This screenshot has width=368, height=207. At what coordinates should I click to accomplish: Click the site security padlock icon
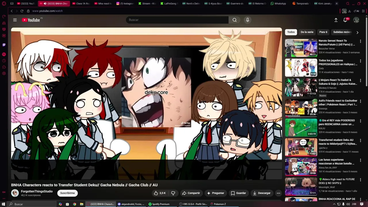(x=28, y=11)
